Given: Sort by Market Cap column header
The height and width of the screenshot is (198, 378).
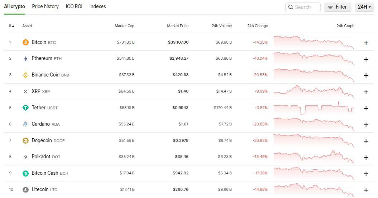Looking at the screenshot, I should tap(124, 26).
